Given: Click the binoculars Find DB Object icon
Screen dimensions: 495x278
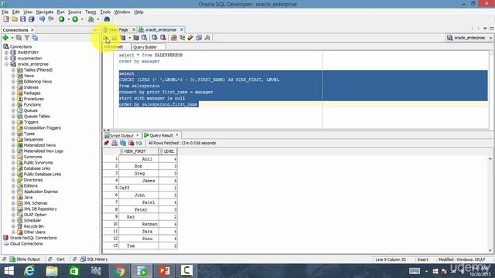Looking at the screenshot, I should pos(107,19).
